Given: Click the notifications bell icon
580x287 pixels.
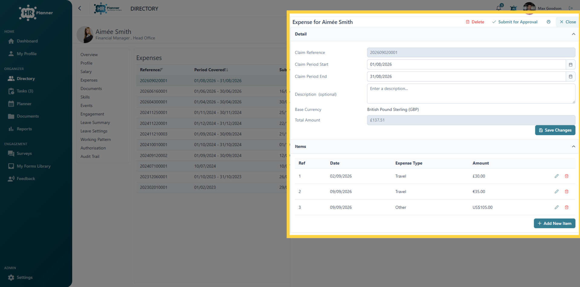Looking at the screenshot, I should coord(499,8).
